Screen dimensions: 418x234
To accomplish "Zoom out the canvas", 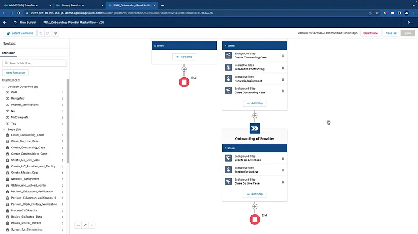I will (x=78, y=225).
